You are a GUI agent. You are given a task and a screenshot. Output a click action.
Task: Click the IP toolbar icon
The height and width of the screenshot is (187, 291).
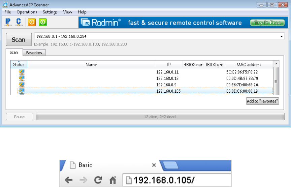[8, 22]
